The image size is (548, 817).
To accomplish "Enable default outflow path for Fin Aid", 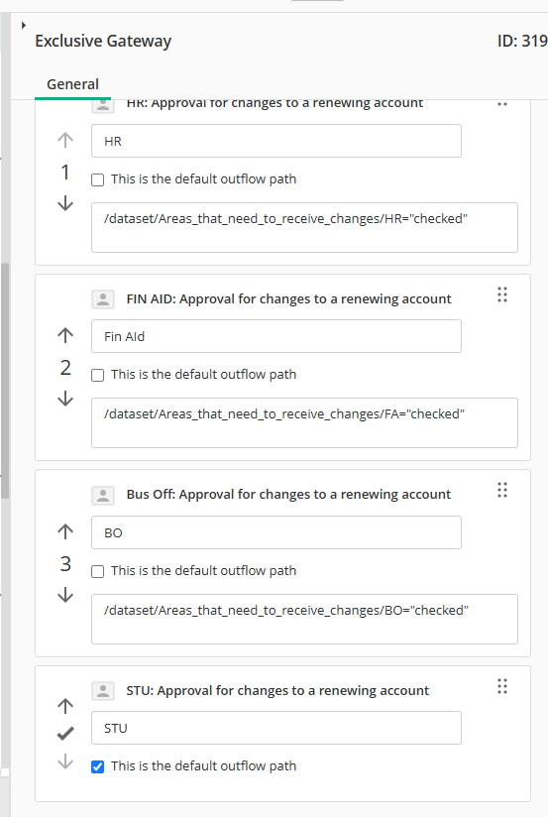I will (97, 375).
